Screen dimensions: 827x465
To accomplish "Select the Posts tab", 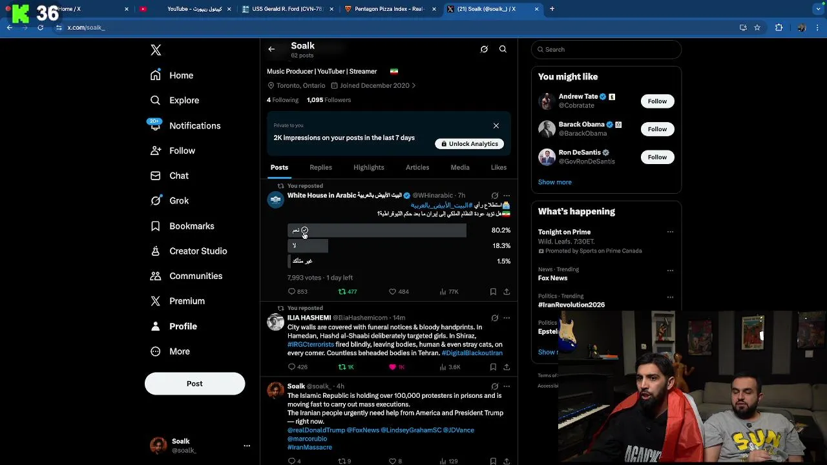I will click(279, 167).
